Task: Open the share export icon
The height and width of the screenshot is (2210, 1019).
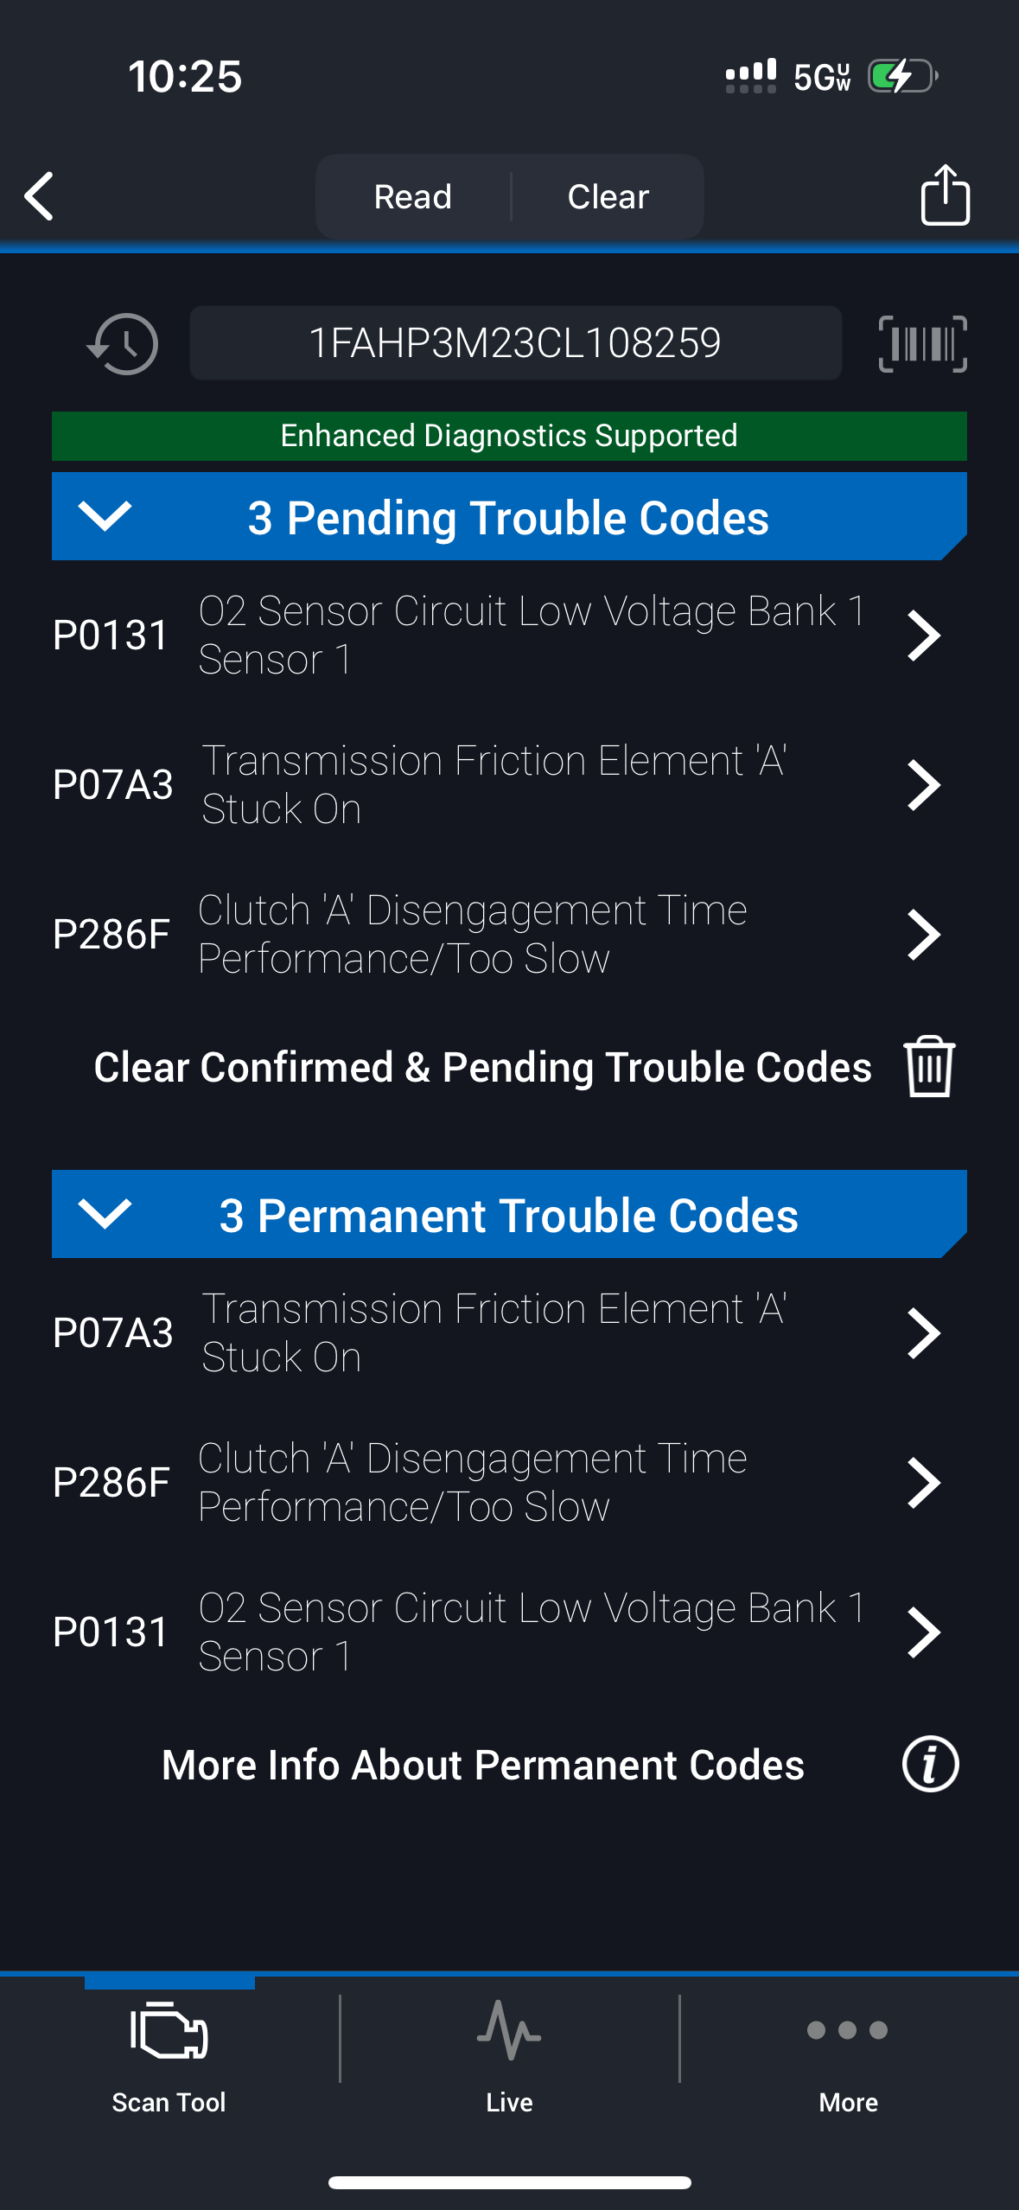Action: [x=945, y=195]
